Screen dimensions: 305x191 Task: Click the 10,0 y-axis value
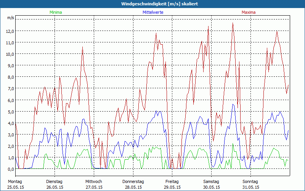tap(10, 54)
